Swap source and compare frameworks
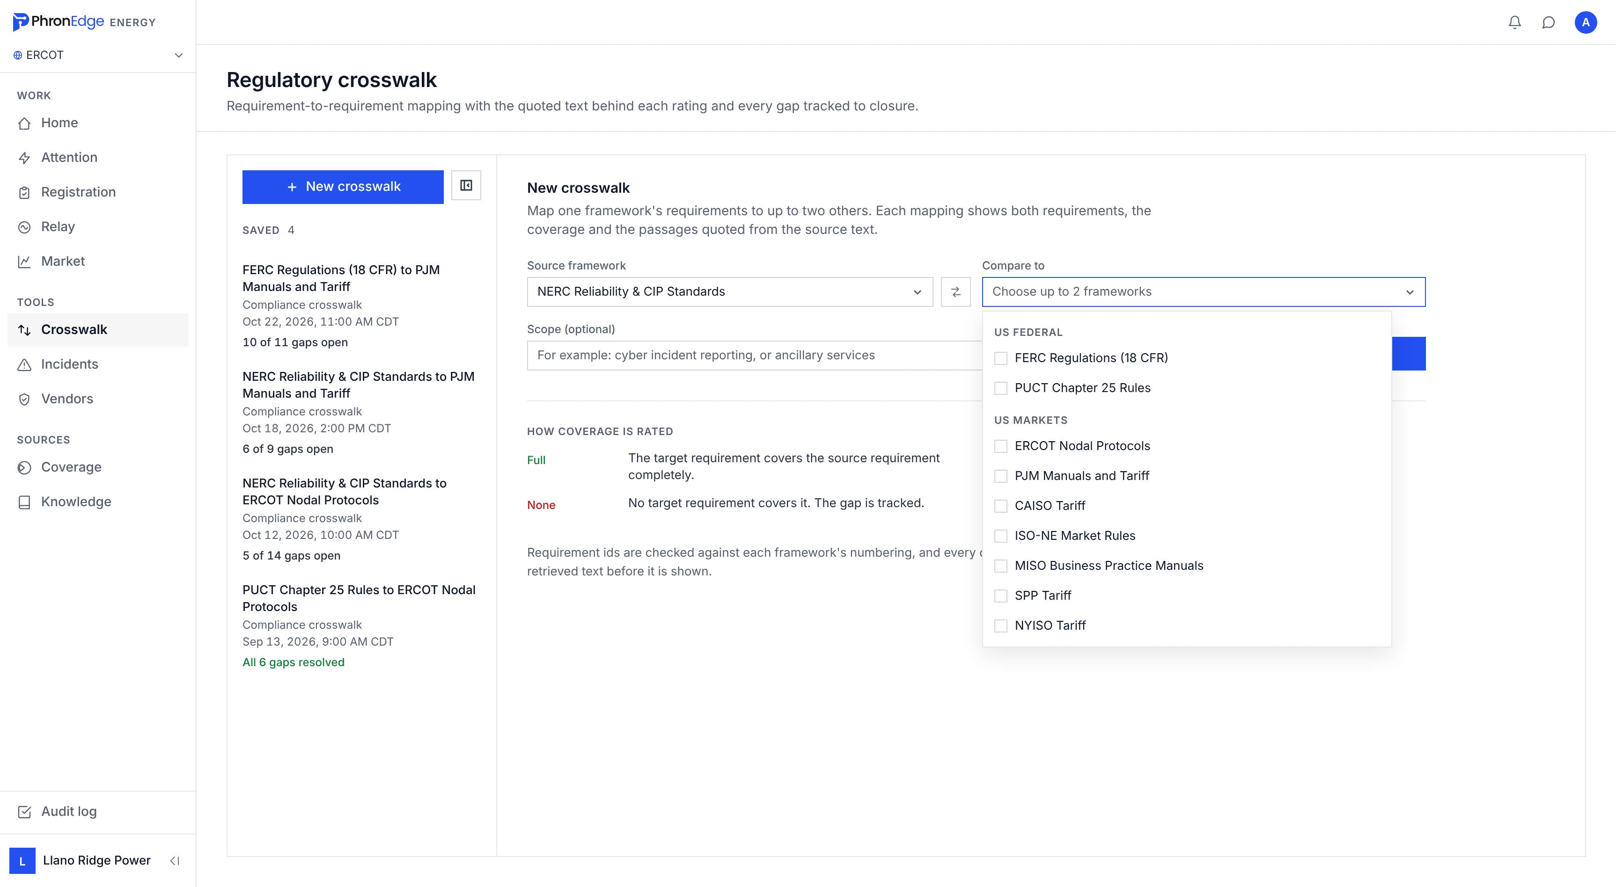Screen dimensions: 1616x887 [x=955, y=291]
